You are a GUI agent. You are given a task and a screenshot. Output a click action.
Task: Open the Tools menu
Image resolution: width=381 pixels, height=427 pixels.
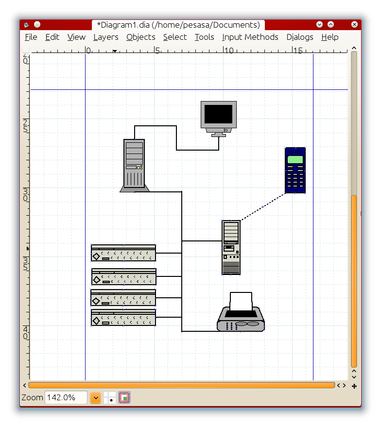point(204,37)
